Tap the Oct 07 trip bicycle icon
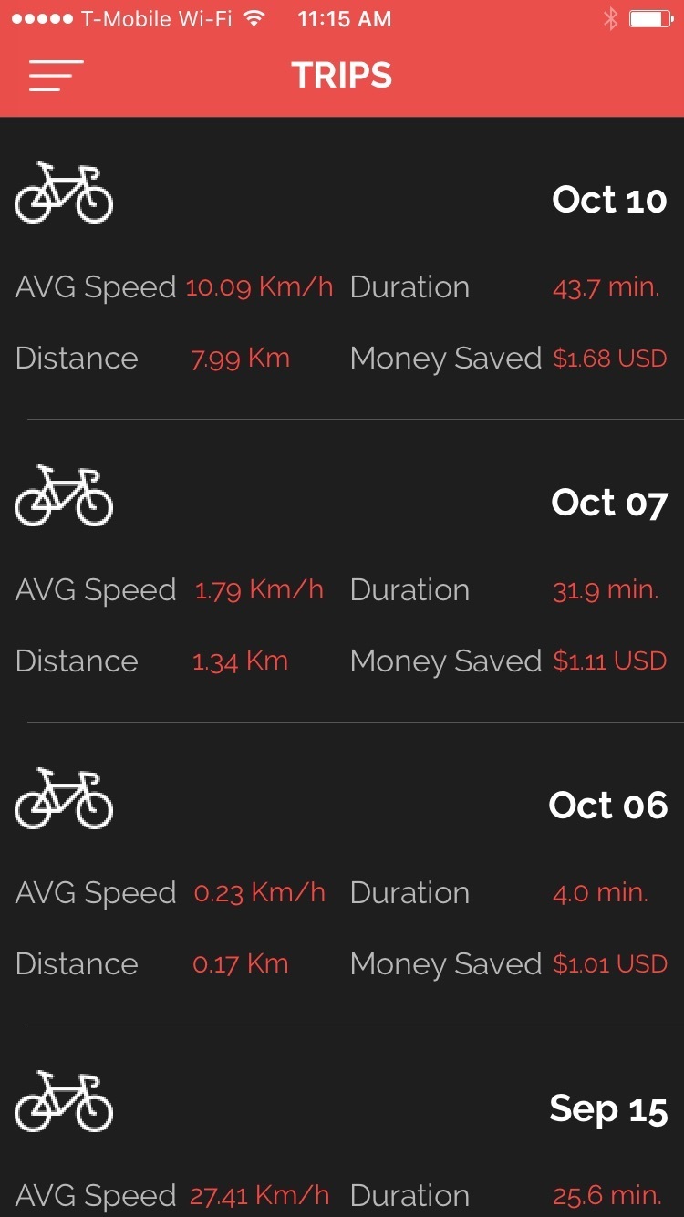 tap(64, 496)
